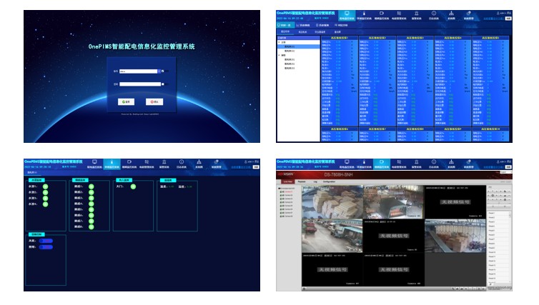The image size is (539, 305).
Task: Open thermometer environment icon in power data screen
Action: pyautogui.click(x=364, y=14)
